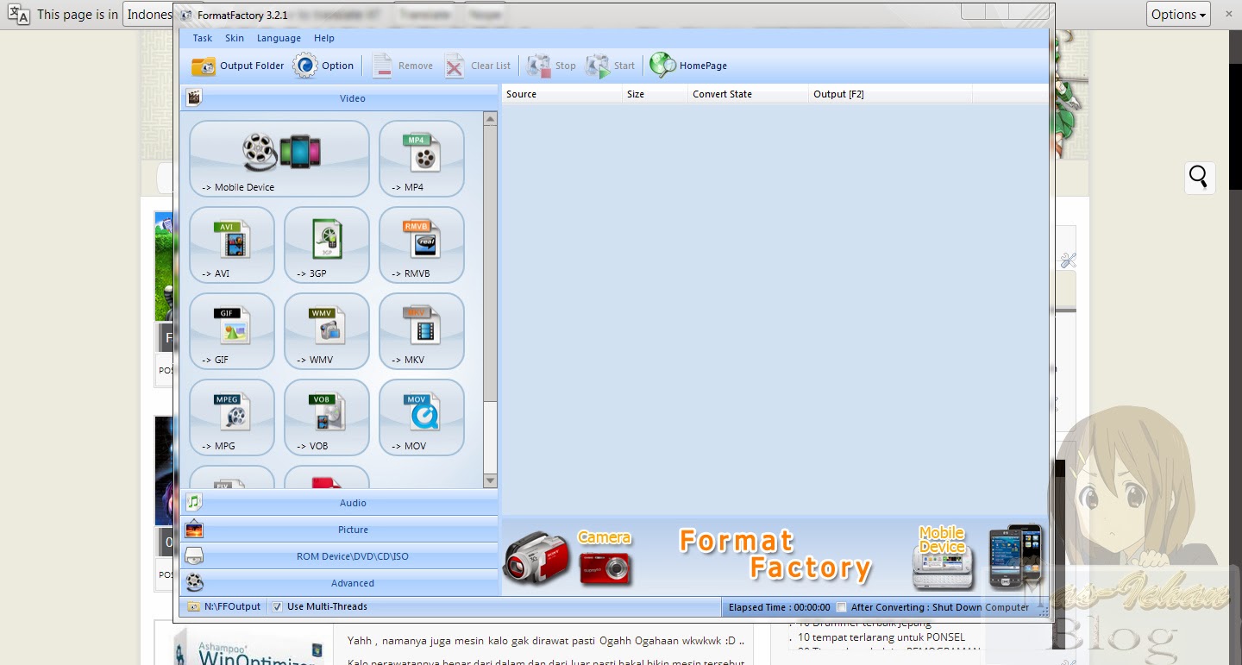The width and height of the screenshot is (1242, 665).
Task: Open the HomePage toolbar link
Action: [x=688, y=66]
